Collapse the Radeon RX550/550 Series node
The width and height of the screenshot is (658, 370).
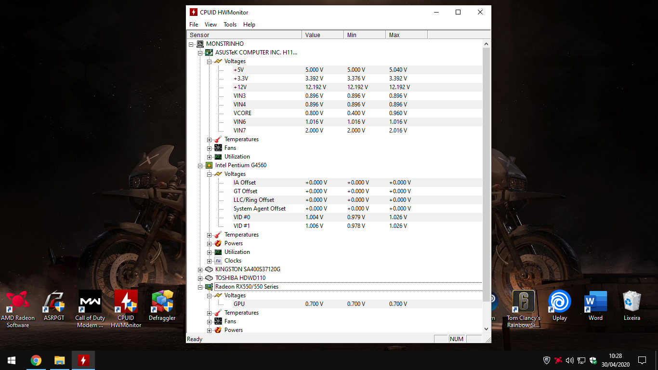coord(200,287)
